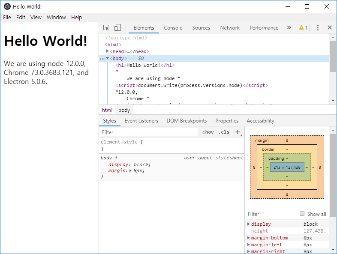This screenshot has width=337, height=254.
Task: Click the DOM tree scrollbar up arrow
Action: click(333, 37)
